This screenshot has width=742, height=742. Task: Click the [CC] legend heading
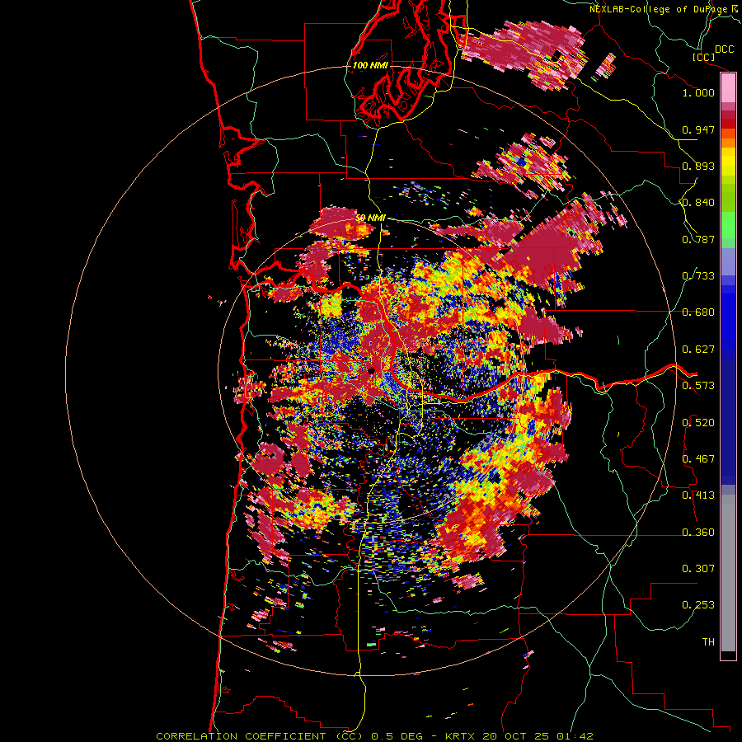tap(704, 57)
